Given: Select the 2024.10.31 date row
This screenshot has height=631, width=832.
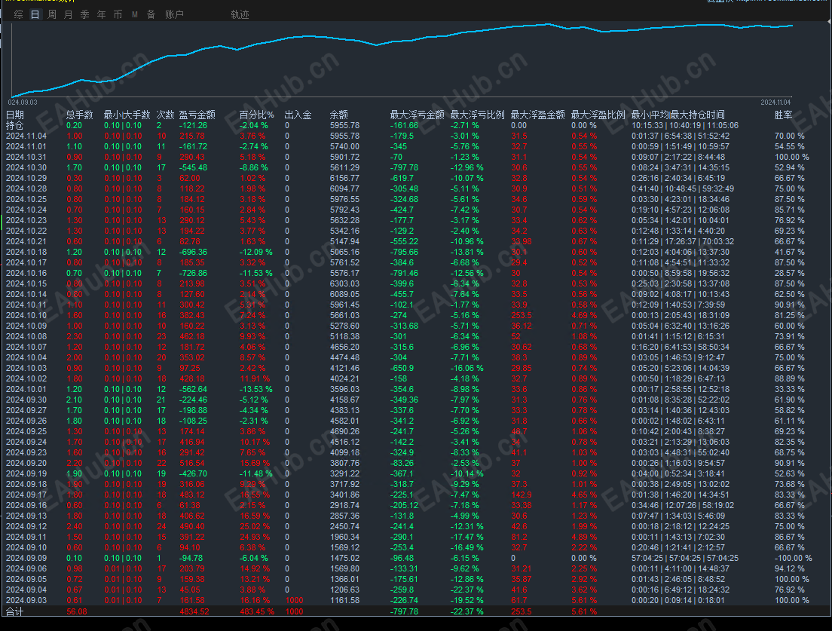Looking at the screenshot, I should point(26,157).
